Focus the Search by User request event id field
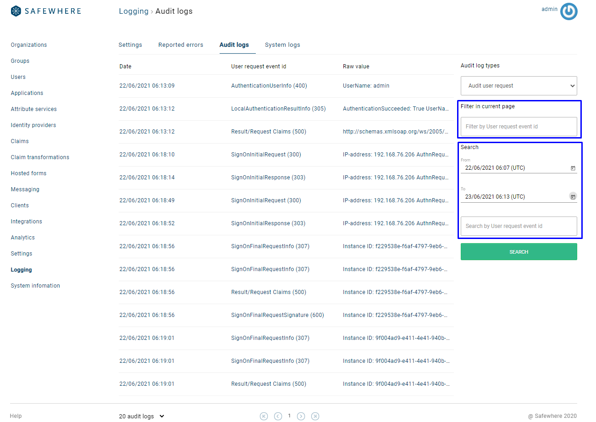This screenshot has width=596, height=422. (x=519, y=226)
